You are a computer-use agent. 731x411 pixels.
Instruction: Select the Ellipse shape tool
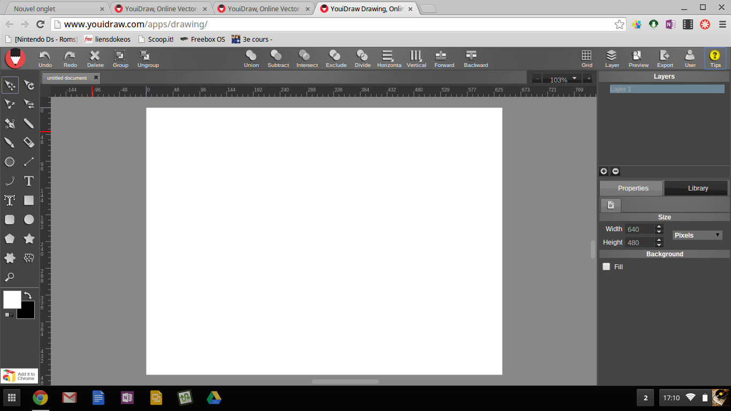pos(29,219)
